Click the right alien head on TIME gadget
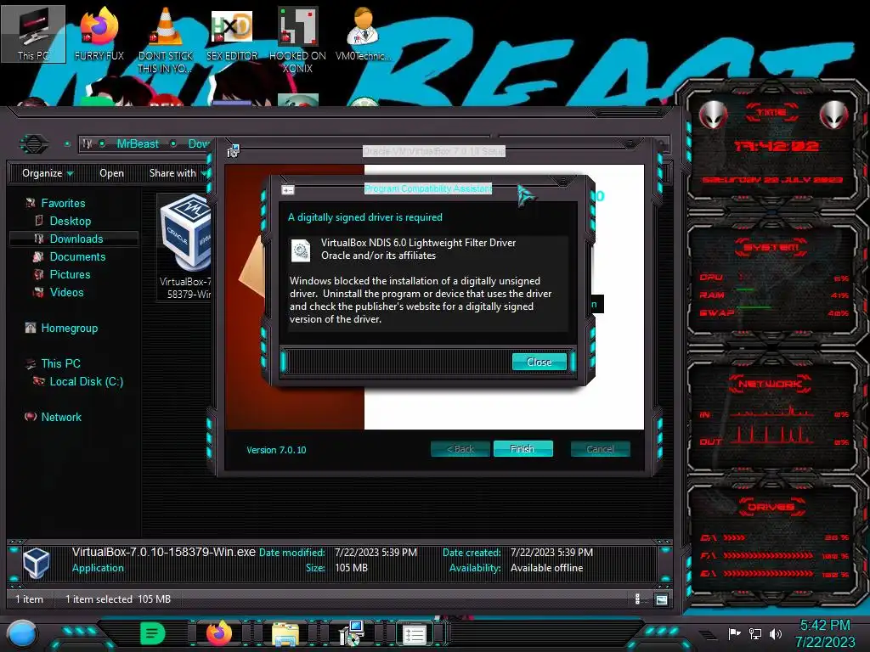This screenshot has height=652, width=870. click(x=833, y=115)
